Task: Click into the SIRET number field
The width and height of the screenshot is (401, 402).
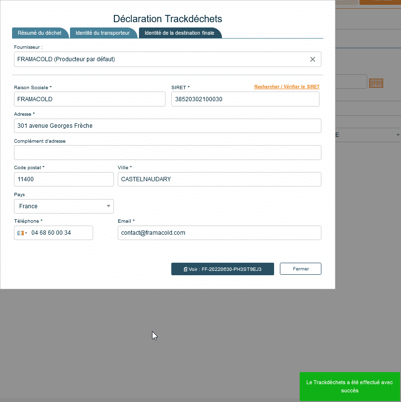Action: click(x=245, y=99)
